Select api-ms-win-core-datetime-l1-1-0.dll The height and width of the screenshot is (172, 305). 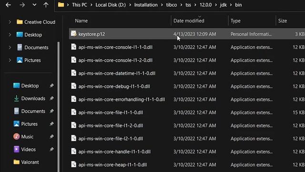tap(117, 73)
